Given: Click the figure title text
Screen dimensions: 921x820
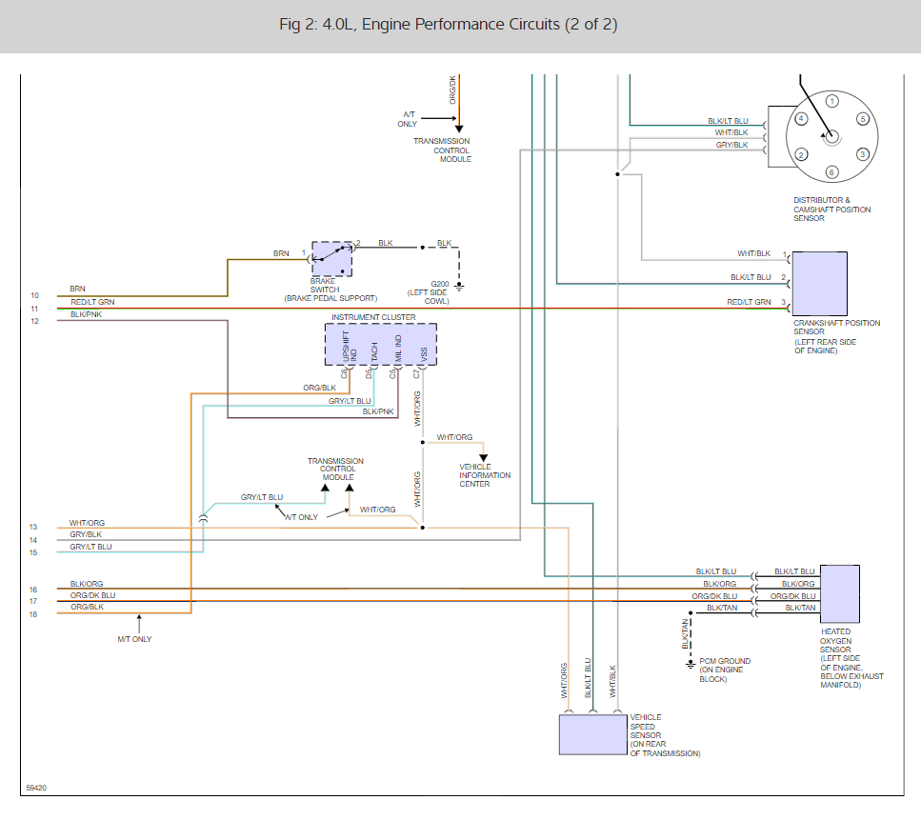Looking at the screenshot, I should (x=449, y=24).
